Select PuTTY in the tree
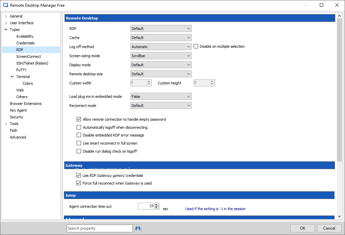 point(21,70)
